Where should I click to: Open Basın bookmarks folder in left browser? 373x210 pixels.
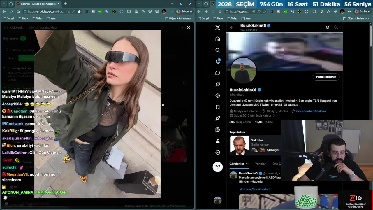coord(23,18)
